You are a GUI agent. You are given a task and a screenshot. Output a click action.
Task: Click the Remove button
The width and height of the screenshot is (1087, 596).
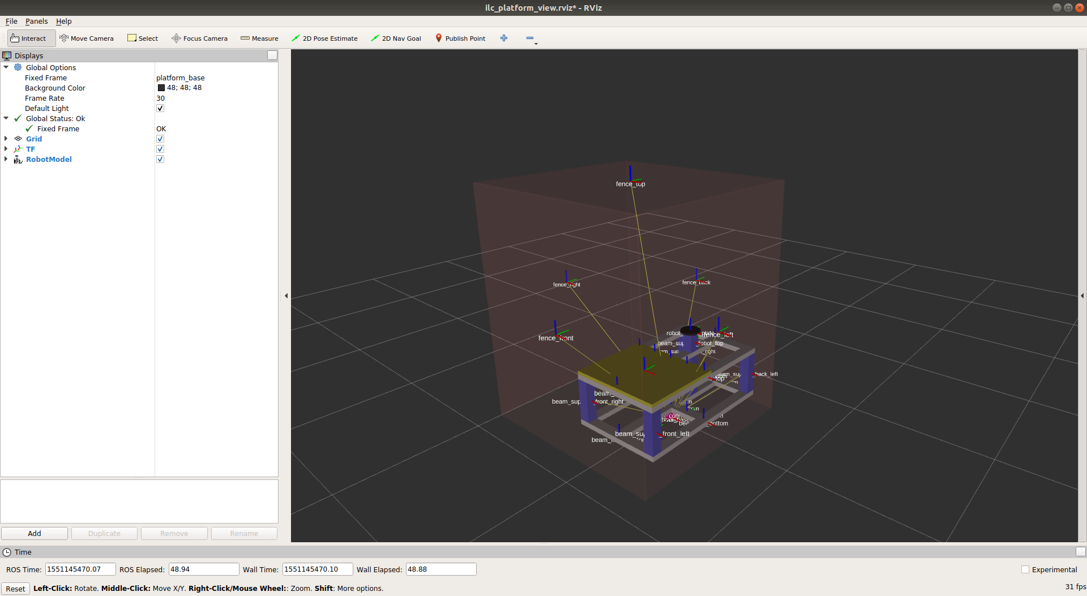coord(174,533)
